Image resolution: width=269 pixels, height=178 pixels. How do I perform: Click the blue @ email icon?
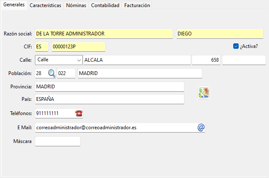pyautogui.click(x=201, y=128)
